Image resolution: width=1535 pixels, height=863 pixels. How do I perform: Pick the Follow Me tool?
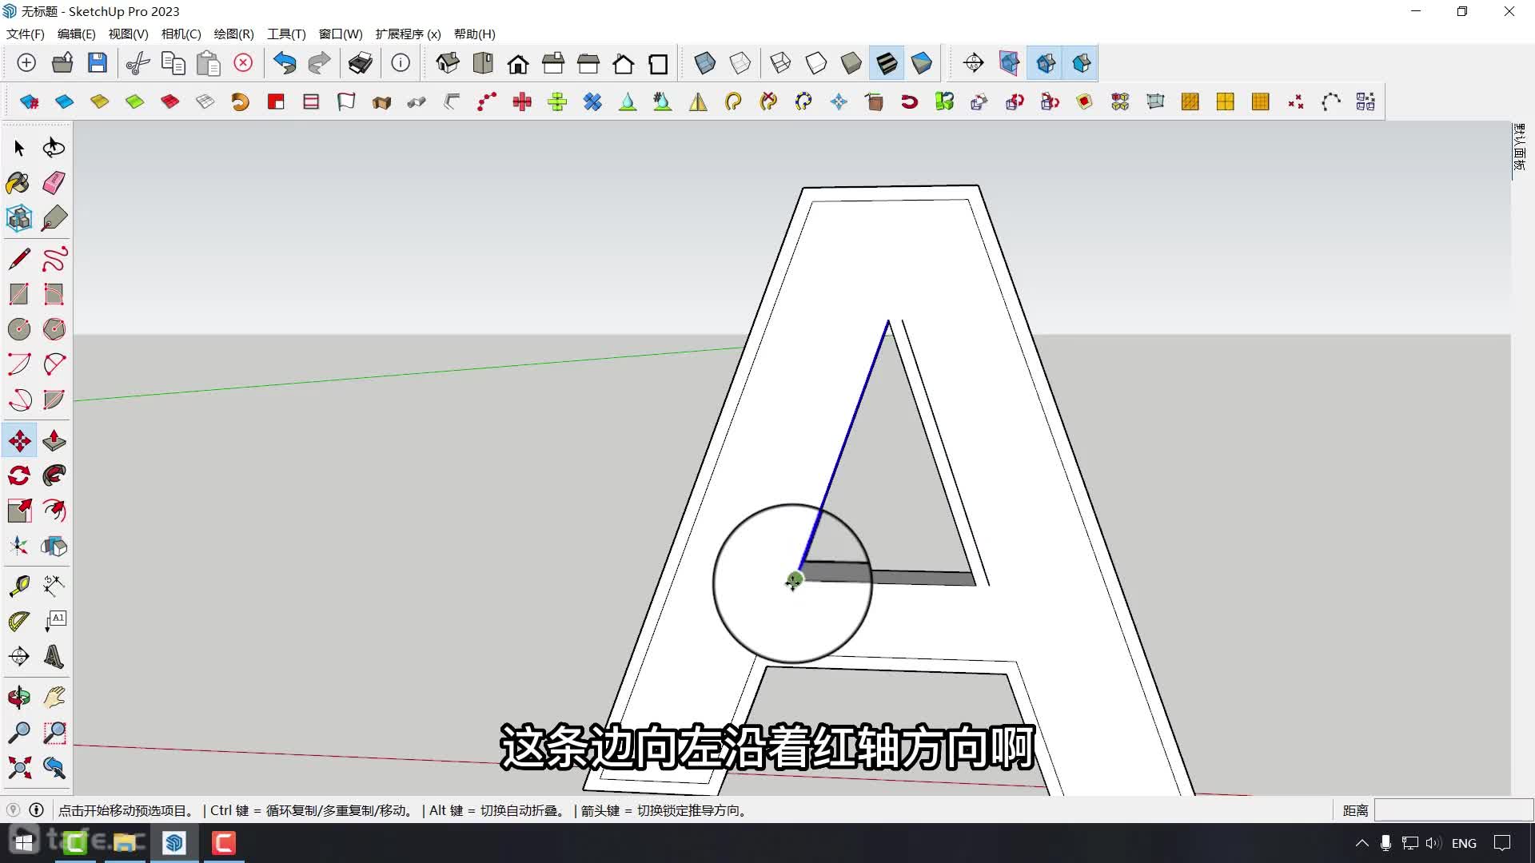click(54, 475)
